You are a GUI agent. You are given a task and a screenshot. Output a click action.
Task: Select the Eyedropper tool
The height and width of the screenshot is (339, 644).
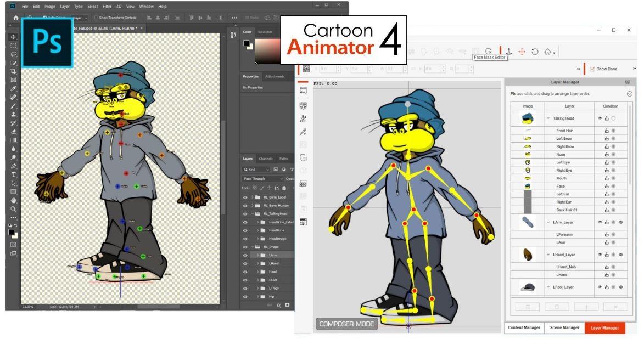tap(13, 89)
